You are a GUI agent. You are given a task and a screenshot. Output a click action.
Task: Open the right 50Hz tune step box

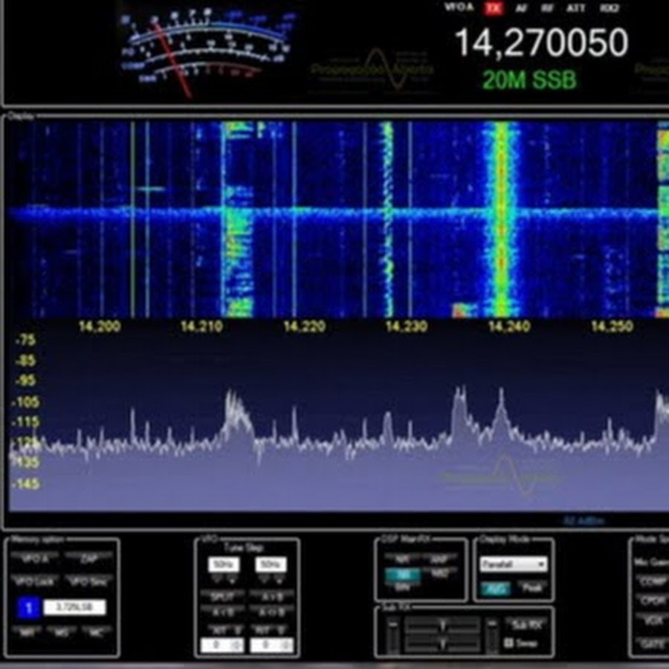271,564
